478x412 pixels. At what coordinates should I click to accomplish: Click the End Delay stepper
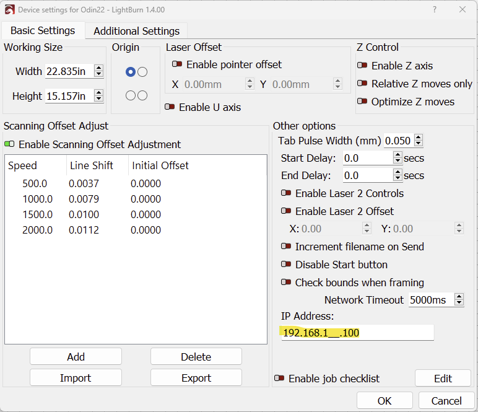398,175
